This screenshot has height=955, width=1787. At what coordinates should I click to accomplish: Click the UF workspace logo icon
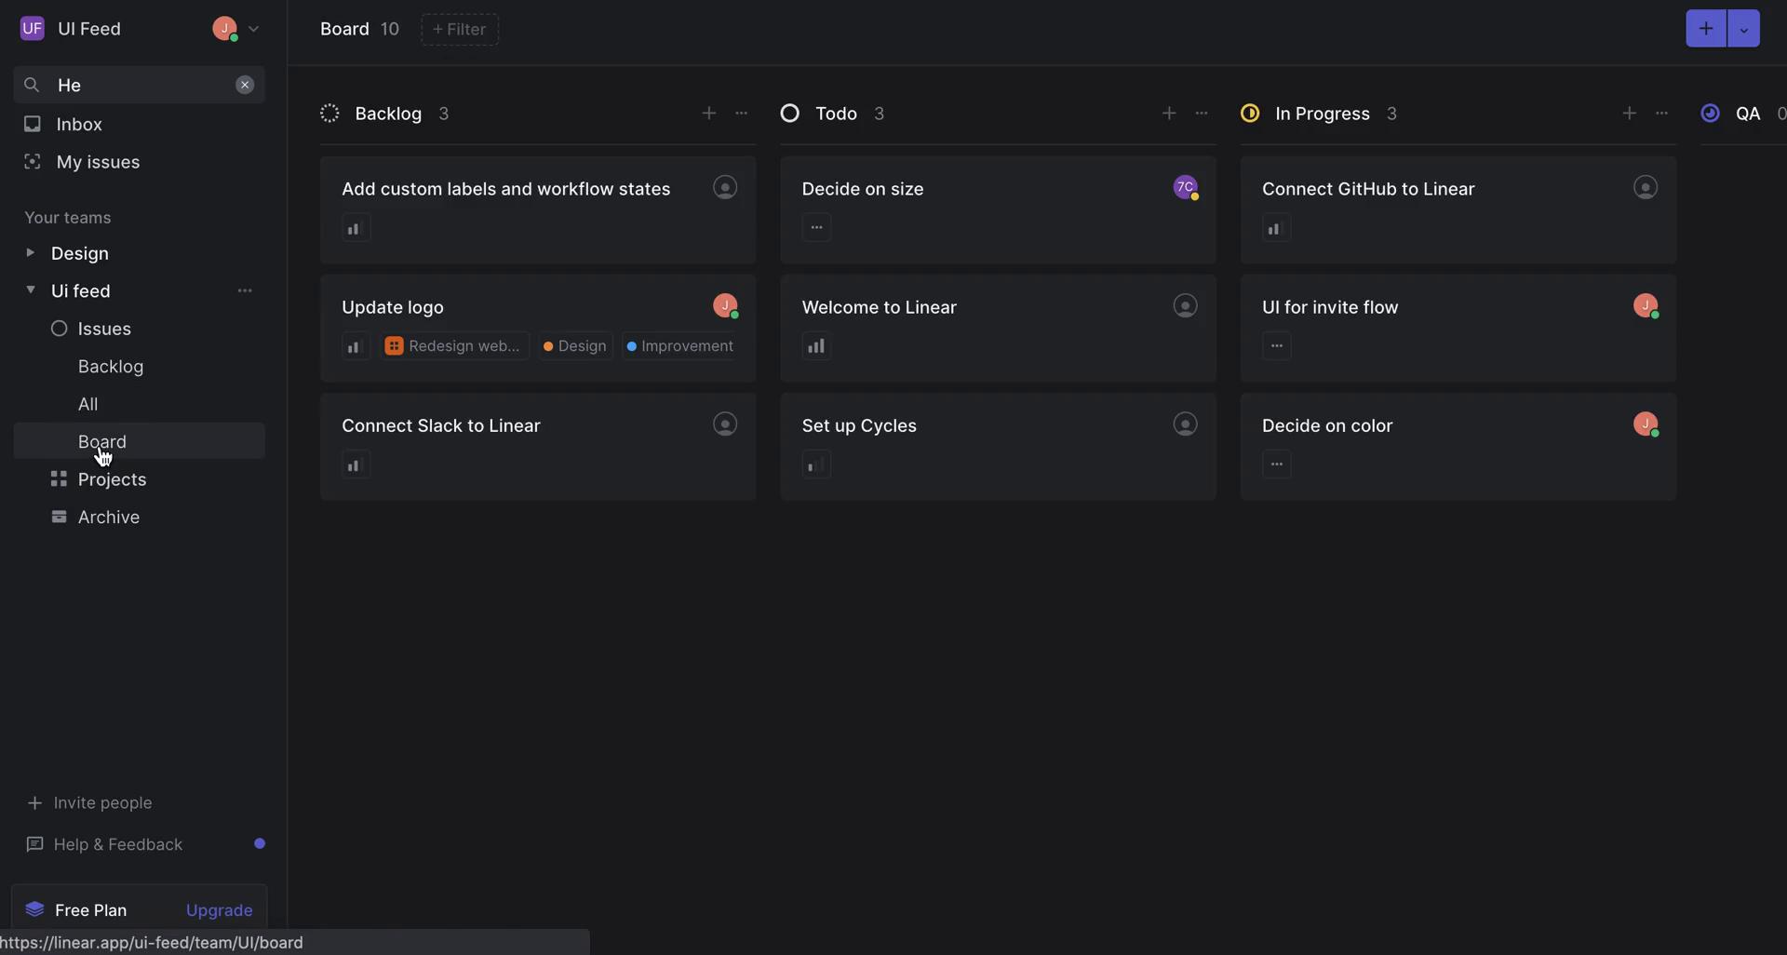32,28
